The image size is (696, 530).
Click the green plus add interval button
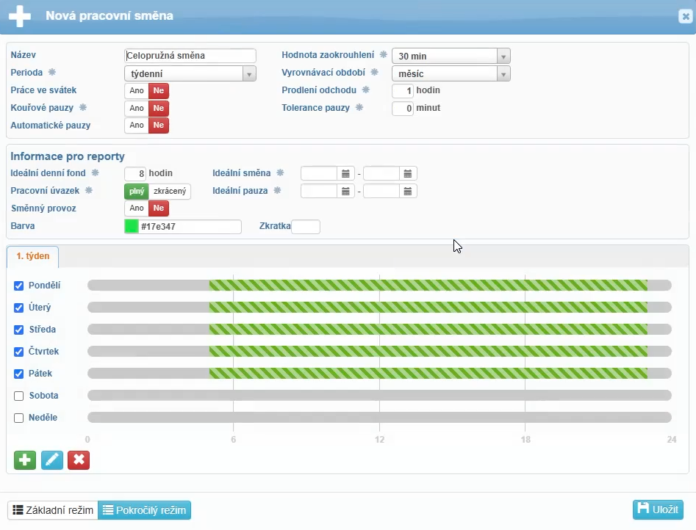25,460
